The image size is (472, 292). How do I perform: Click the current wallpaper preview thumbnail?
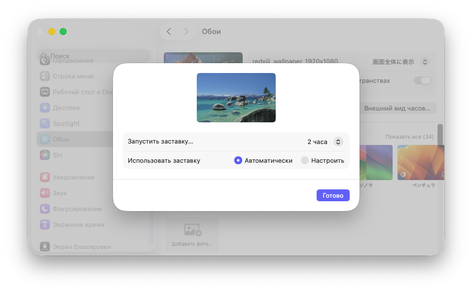coord(203,58)
